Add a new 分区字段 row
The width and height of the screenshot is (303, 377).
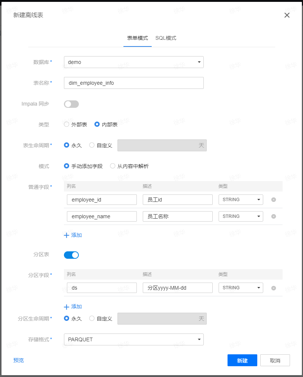click(73, 307)
